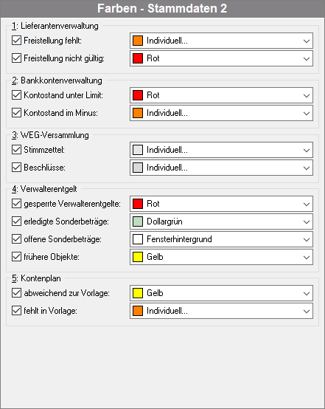Disable the Stimmzettel checkbox

click(x=16, y=150)
